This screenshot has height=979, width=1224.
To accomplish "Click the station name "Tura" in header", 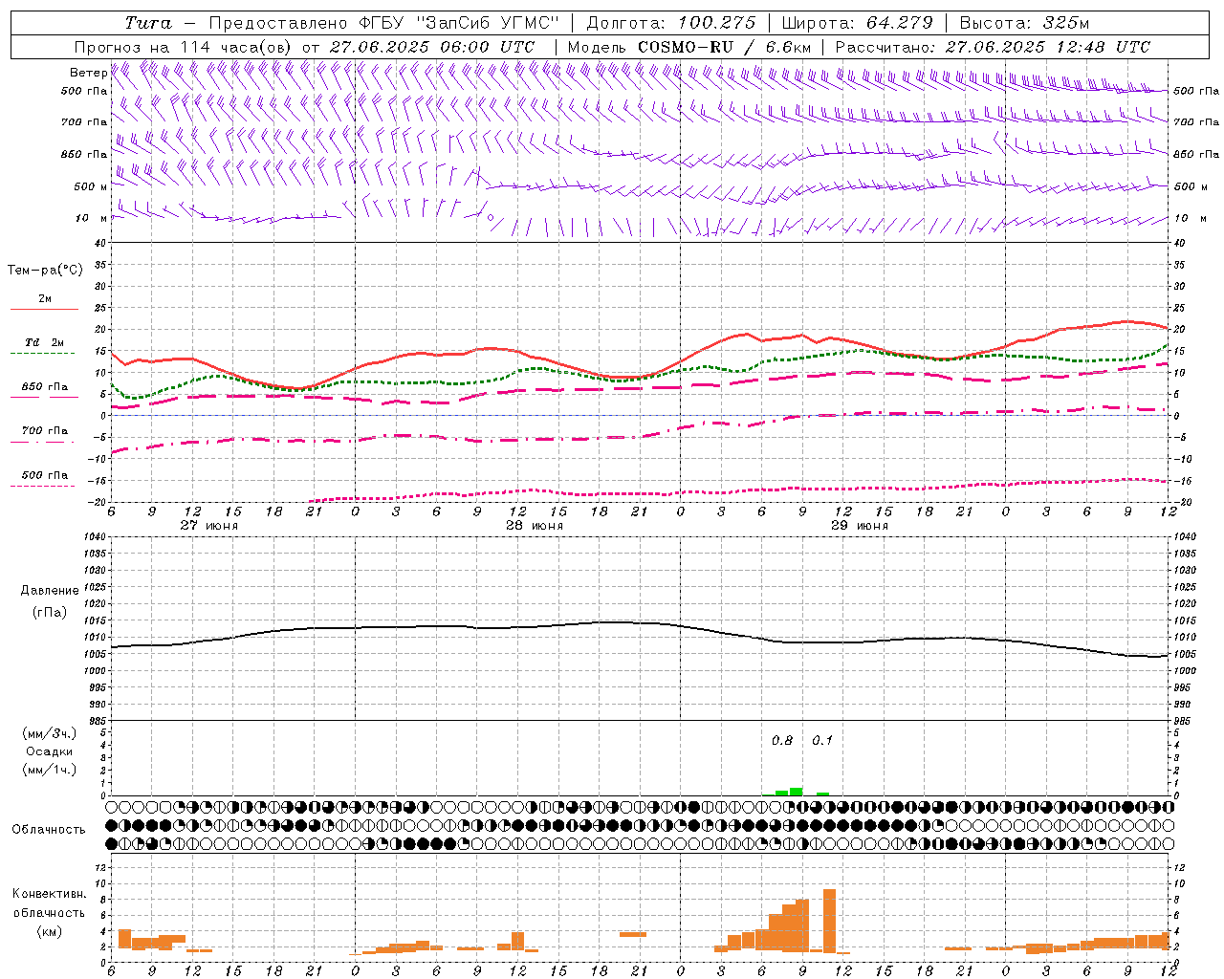I will [x=148, y=23].
